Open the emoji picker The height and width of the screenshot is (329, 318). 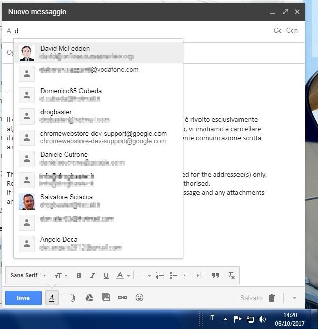click(139, 297)
